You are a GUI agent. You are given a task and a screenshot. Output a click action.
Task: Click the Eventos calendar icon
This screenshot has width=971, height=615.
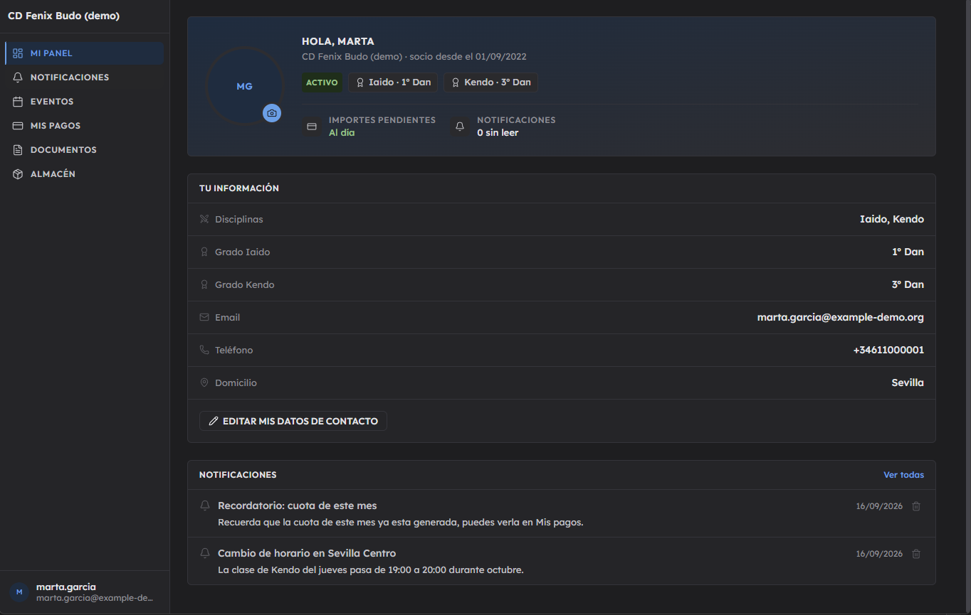[18, 102]
